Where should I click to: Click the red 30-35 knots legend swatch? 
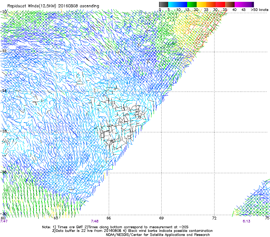click(220, 4)
